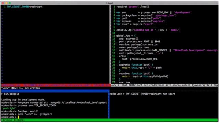
Task: Click the root: process.env.ROOT_URL line
Action: click(140, 59)
